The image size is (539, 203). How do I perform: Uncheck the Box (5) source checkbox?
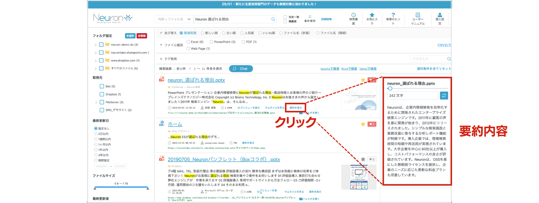click(102, 86)
